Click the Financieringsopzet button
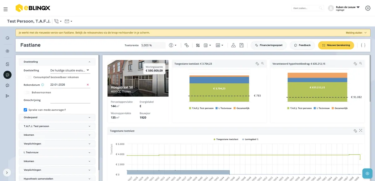The height and width of the screenshot is (181, 375). [x=269, y=45]
